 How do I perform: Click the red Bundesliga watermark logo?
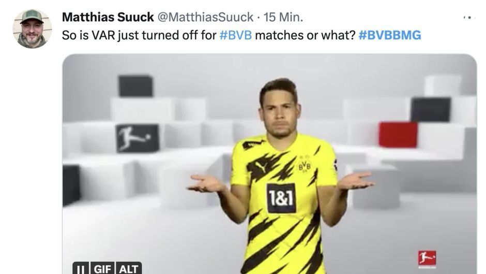[x=427, y=259]
